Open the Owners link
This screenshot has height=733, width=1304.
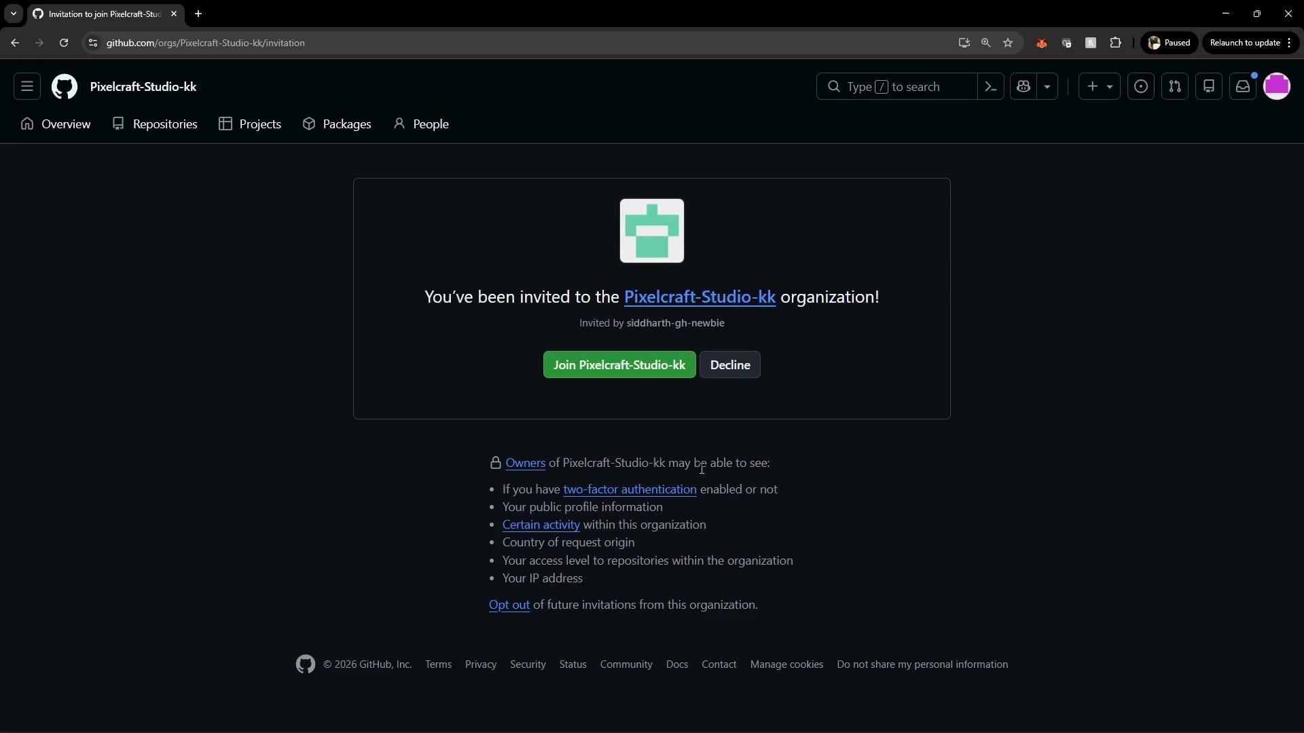click(526, 463)
